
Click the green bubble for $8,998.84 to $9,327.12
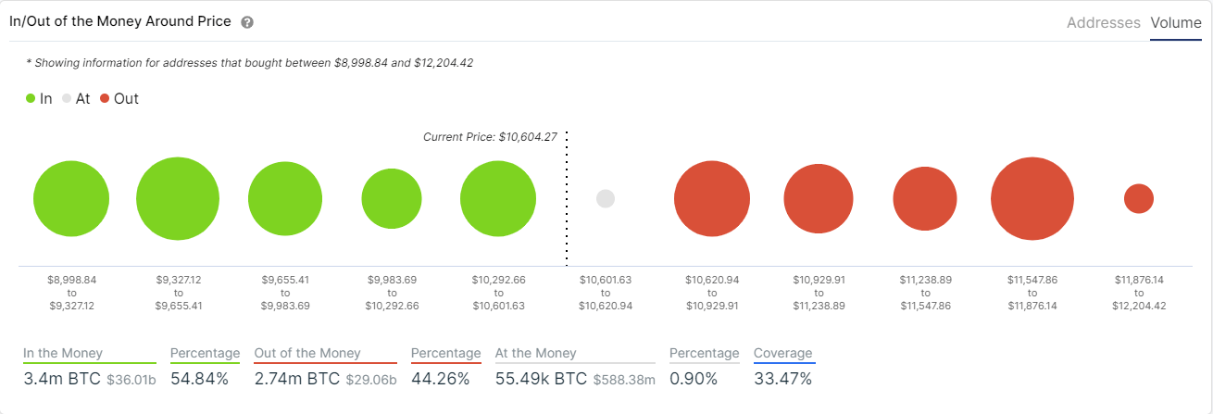tap(71, 199)
